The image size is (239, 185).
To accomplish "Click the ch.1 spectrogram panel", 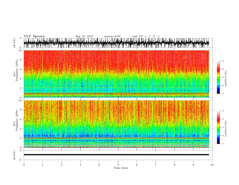I will click(116, 74).
